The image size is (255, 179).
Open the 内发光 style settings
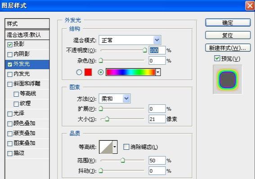22,74
